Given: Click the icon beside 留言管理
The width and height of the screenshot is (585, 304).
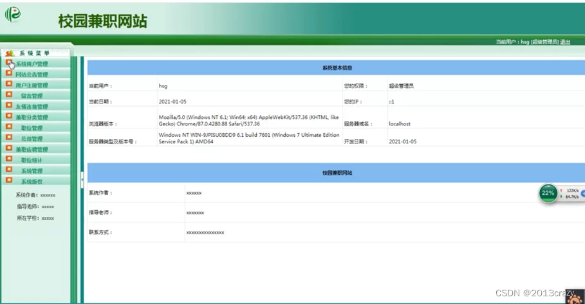Looking at the screenshot, I should tap(9, 95).
